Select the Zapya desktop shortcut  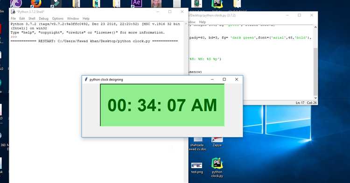[x=217, y=142]
